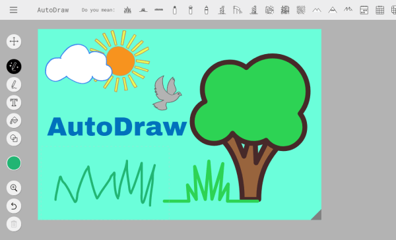The width and height of the screenshot is (396, 240).
Task: Choose the curved playground slide suggestion
Action: coord(238,11)
